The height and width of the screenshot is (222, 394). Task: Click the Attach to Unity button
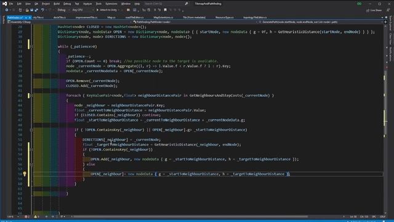point(107,10)
